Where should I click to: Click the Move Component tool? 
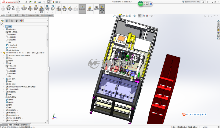tap(36, 8)
